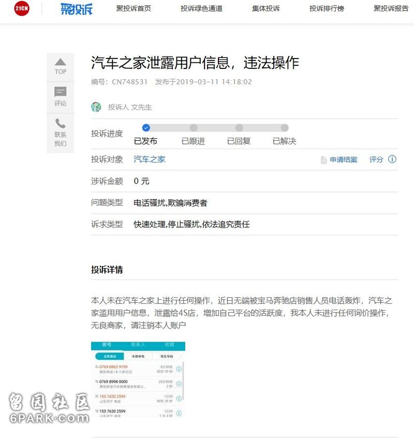The width and height of the screenshot is (414, 439).
Task: Click the complainant avatar image
Action: [96, 107]
